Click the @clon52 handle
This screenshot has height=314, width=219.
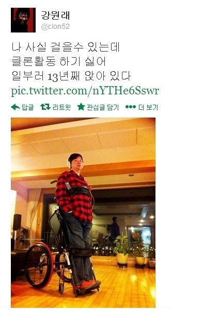point(55,27)
